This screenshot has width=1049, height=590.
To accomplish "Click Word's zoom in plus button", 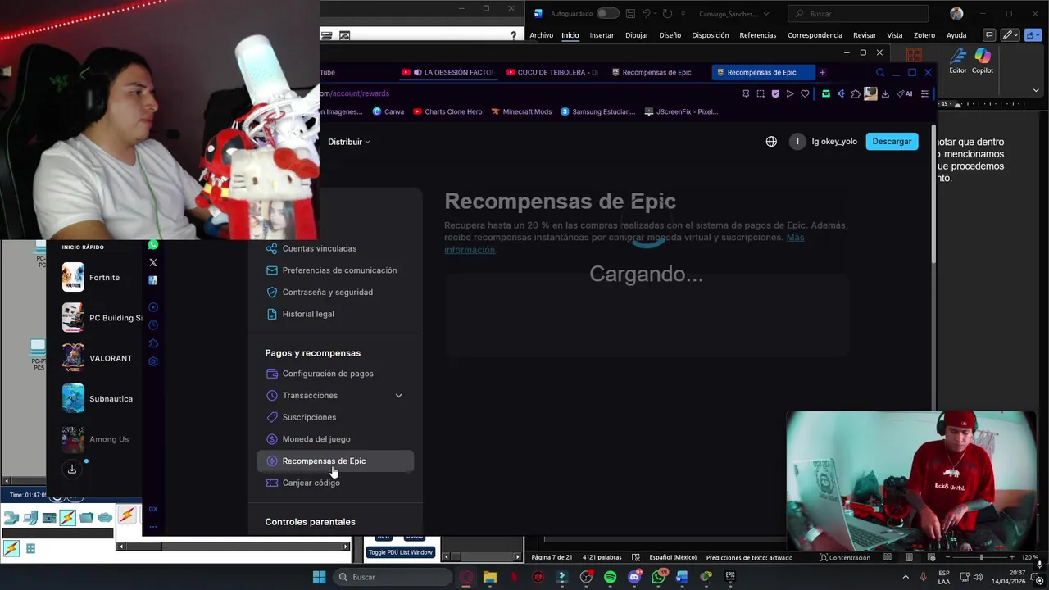I will (x=1013, y=557).
